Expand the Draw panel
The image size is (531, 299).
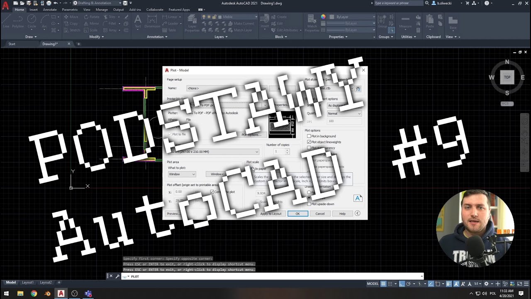click(31, 37)
